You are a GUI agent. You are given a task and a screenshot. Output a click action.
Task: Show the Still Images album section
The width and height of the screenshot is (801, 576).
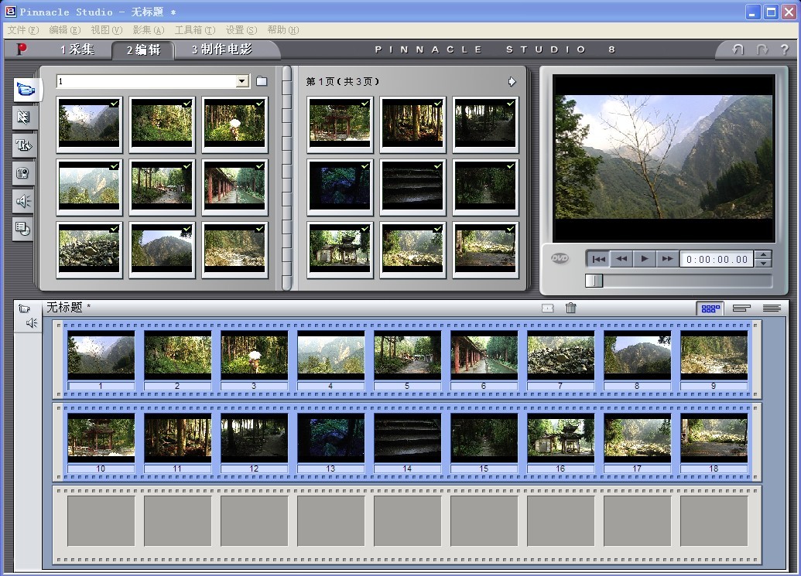pos(23,173)
